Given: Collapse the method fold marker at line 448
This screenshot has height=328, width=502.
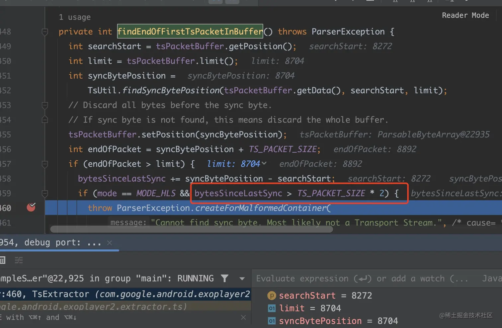Looking at the screenshot, I should [45, 32].
